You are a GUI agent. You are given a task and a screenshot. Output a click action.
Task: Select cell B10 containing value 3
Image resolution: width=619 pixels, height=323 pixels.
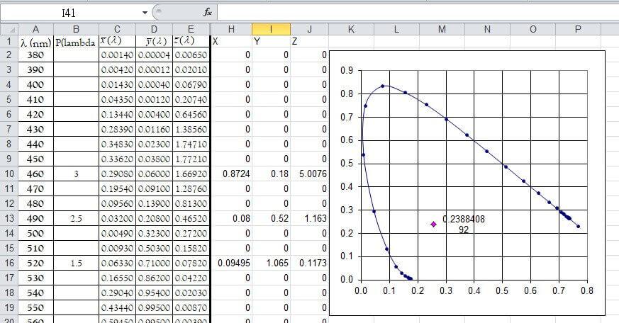pos(76,174)
